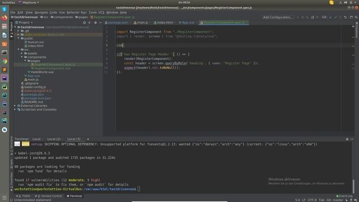Click the Git update project checkmark icon
Screen dimensions: 359x202
coord(330,17)
